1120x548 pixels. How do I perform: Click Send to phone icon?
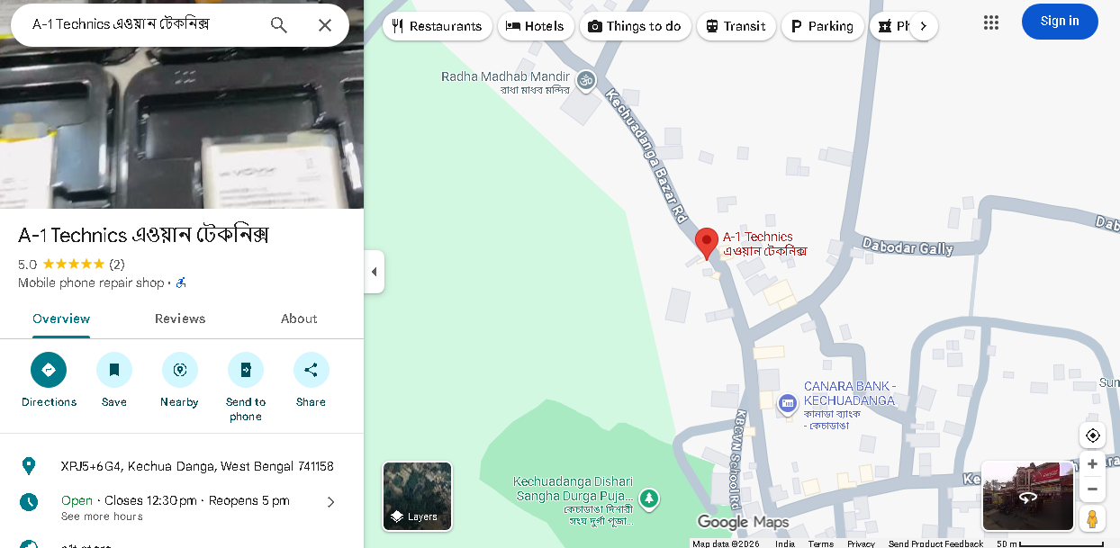pyautogui.click(x=246, y=370)
